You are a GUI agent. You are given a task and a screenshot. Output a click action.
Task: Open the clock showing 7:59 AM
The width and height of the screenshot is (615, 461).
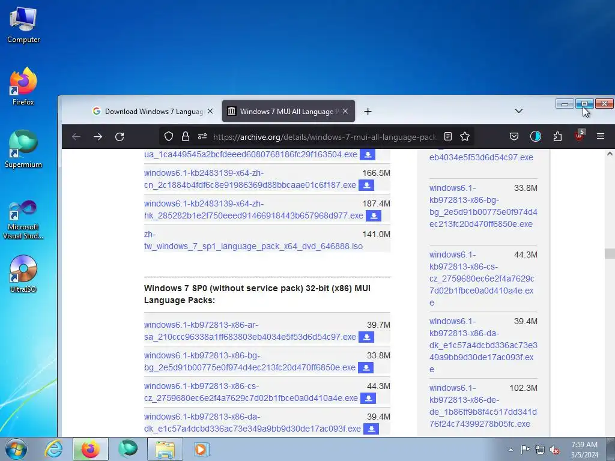point(584,449)
